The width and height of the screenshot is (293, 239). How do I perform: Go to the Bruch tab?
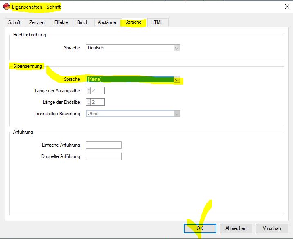[83, 22]
